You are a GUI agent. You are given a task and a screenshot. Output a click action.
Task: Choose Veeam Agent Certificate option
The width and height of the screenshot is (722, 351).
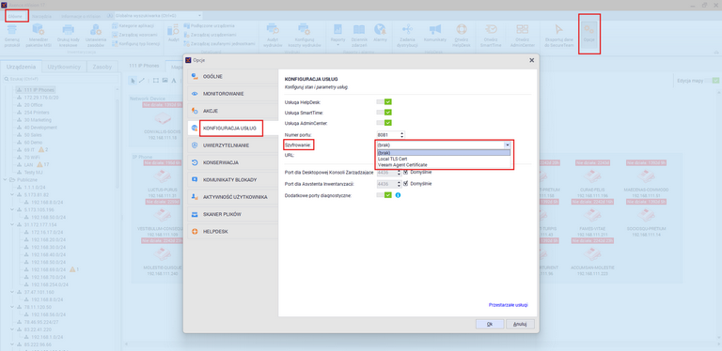[x=444, y=164]
